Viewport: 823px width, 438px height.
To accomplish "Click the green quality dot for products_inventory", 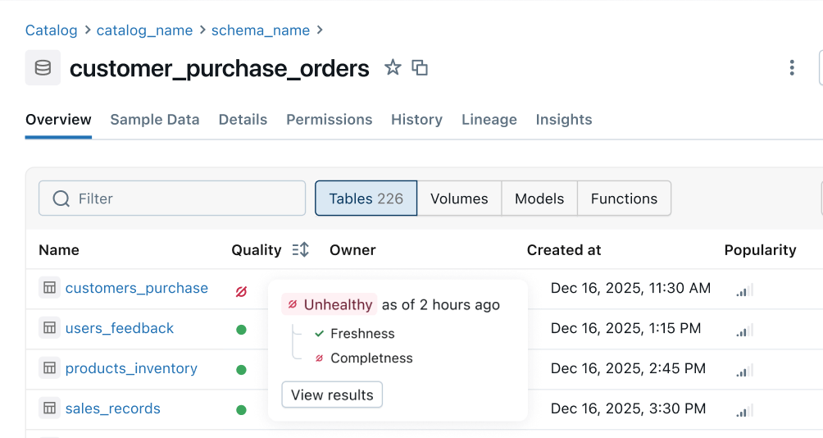I will click(241, 370).
